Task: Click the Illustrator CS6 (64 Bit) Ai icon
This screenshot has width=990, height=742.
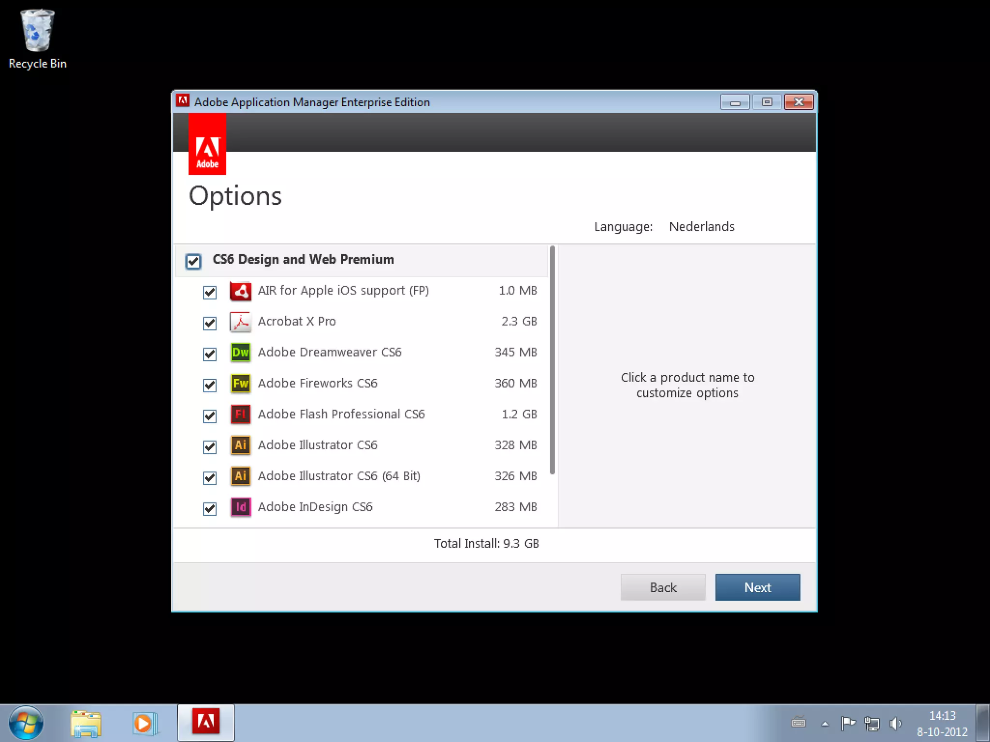Action: [x=240, y=476]
